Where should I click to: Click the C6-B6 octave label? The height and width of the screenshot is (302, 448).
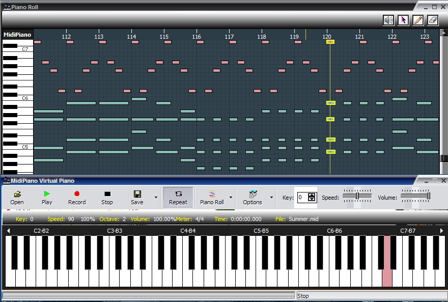334,231
